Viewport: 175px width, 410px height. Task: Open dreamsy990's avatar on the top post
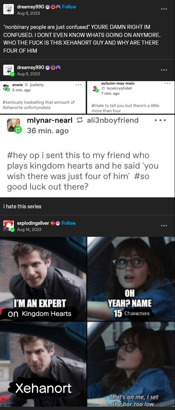pos(9,9)
